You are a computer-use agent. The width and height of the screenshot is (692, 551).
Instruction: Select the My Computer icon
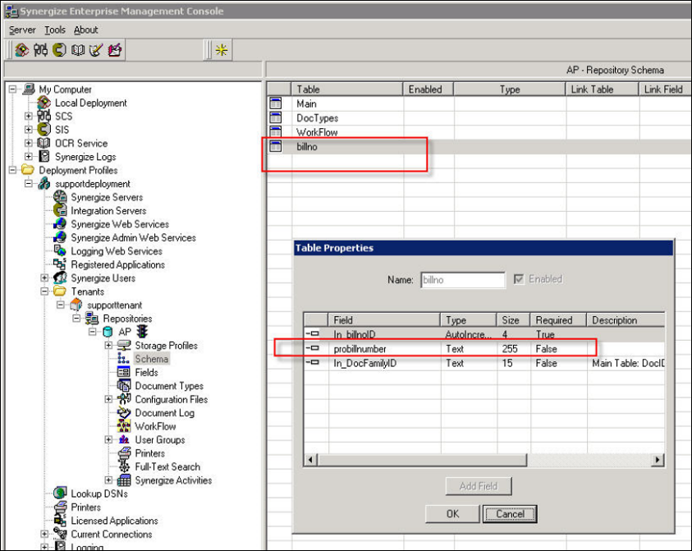coord(29,89)
